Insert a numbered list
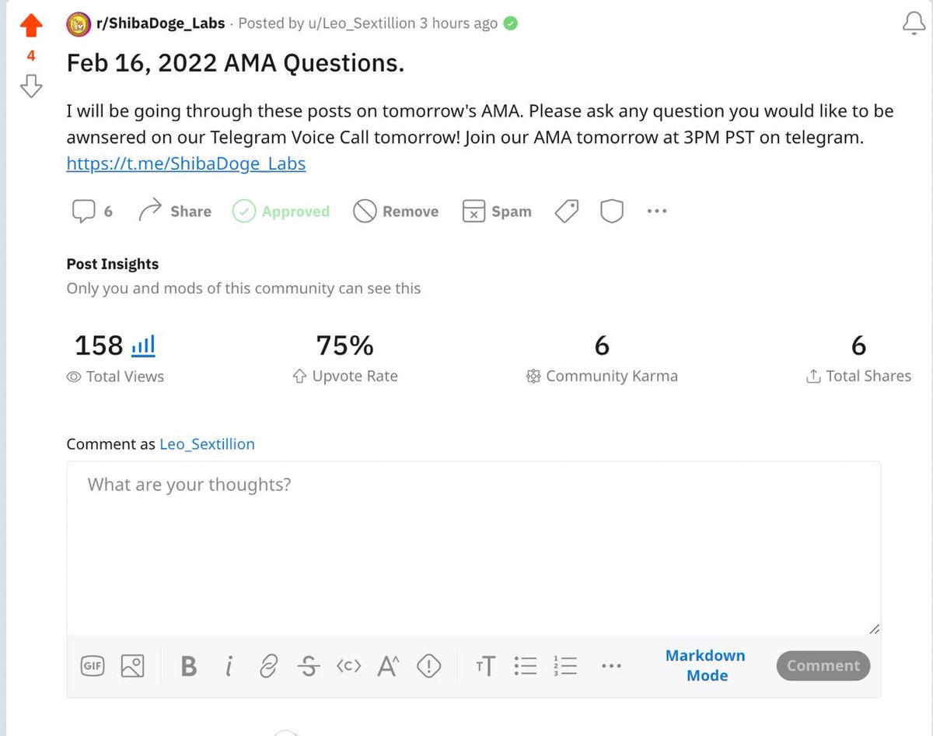This screenshot has width=933, height=736. click(565, 666)
